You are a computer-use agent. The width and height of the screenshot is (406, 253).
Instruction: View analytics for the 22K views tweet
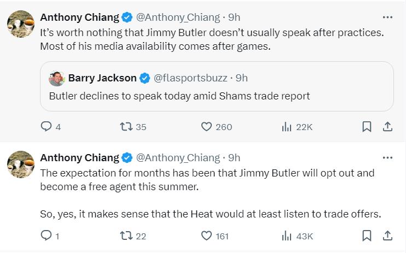286,127
